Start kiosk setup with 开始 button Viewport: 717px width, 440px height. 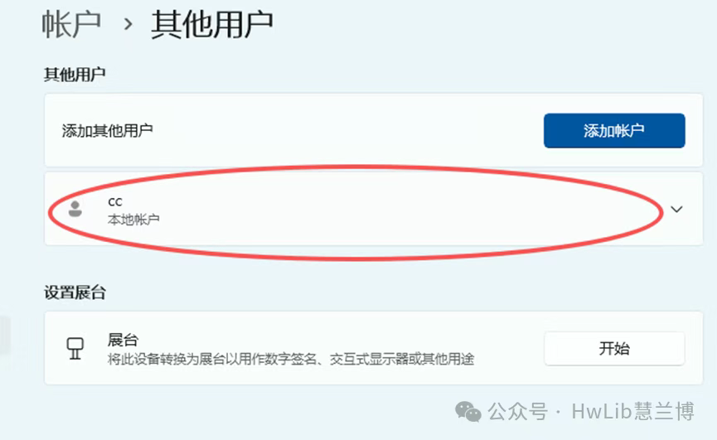(x=614, y=349)
